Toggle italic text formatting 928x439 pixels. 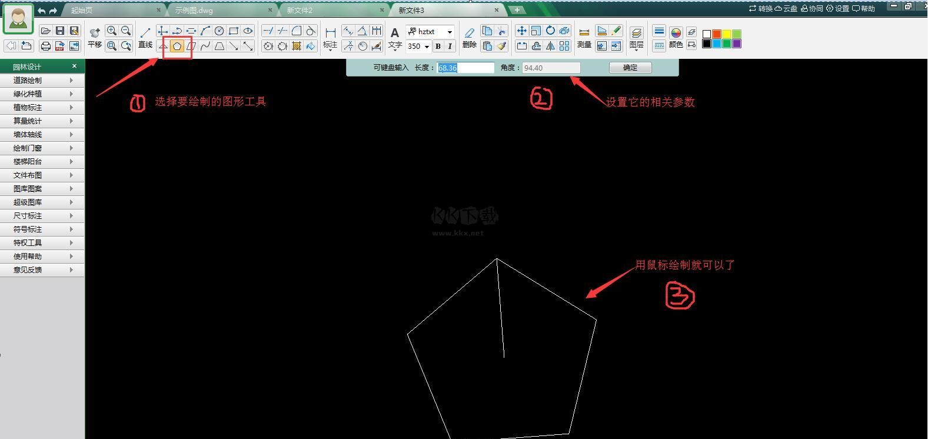pos(450,46)
